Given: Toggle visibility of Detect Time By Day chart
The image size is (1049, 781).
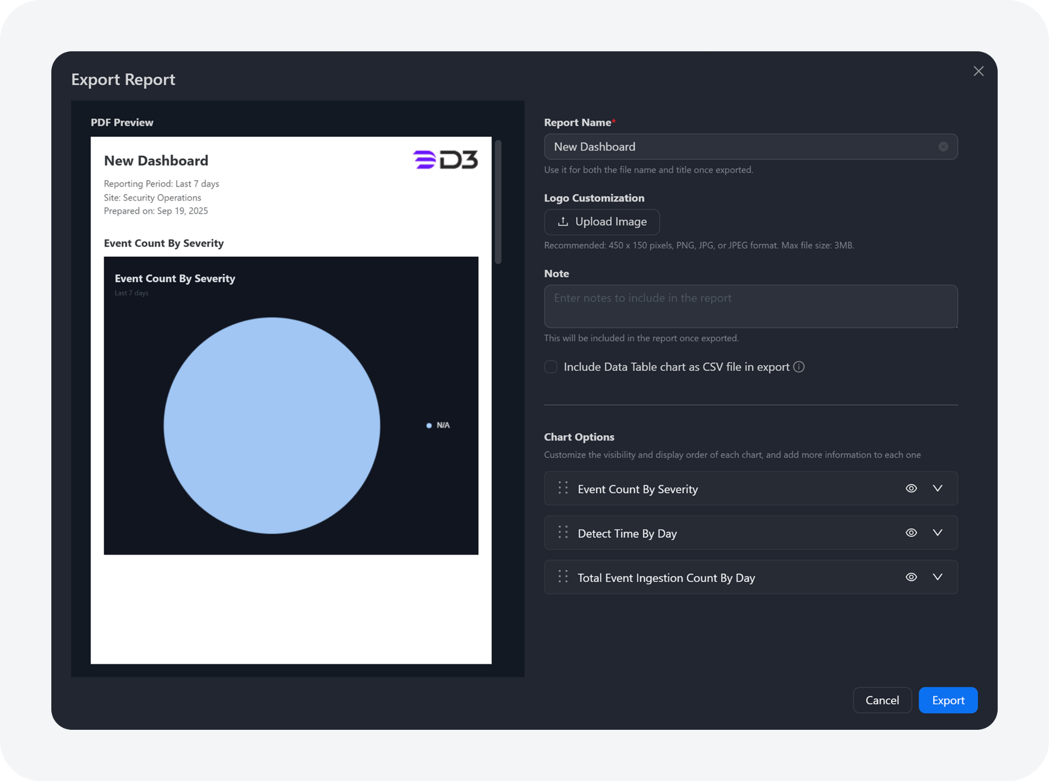Looking at the screenshot, I should pyautogui.click(x=911, y=533).
